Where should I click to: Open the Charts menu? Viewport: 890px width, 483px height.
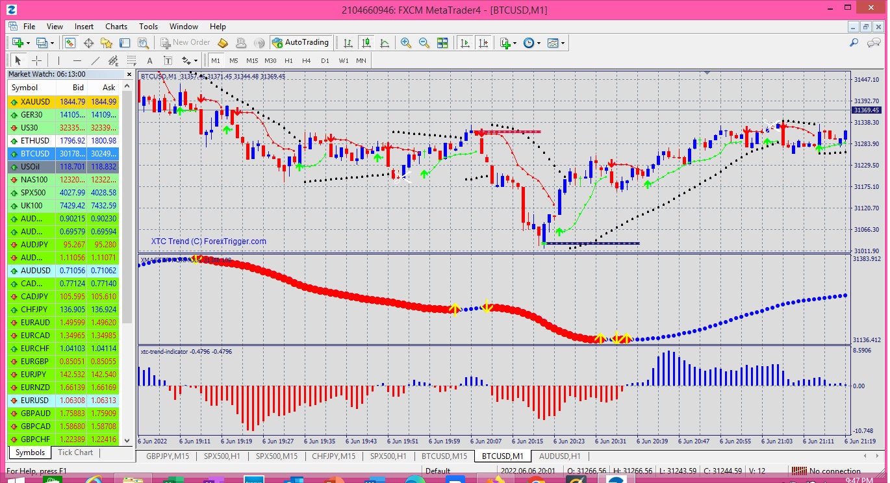click(x=116, y=27)
